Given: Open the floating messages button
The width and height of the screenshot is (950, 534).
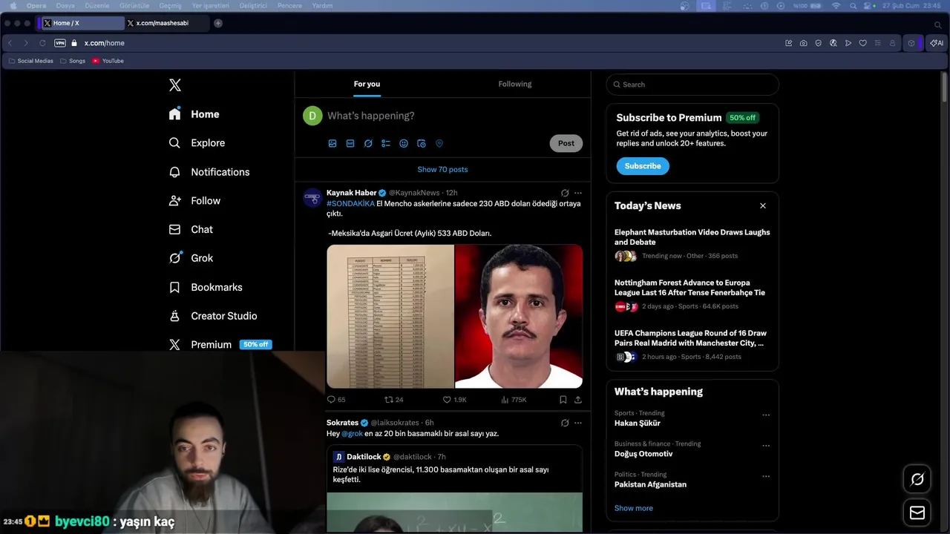Looking at the screenshot, I should [917, 513].
